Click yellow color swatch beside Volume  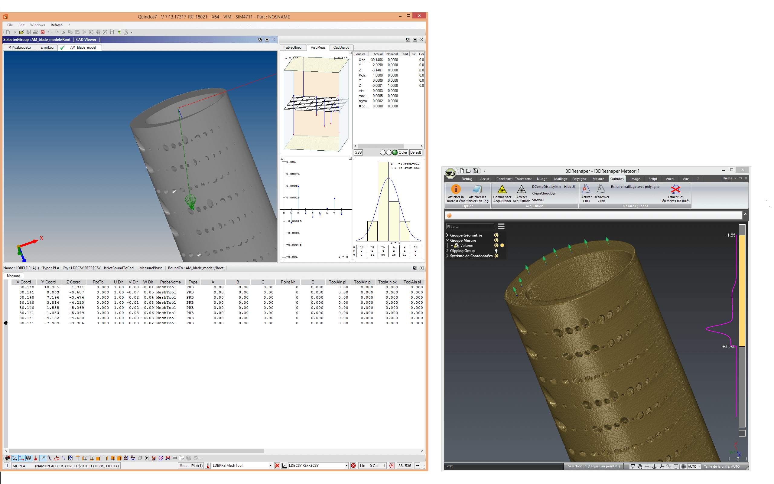pos(502,246)
